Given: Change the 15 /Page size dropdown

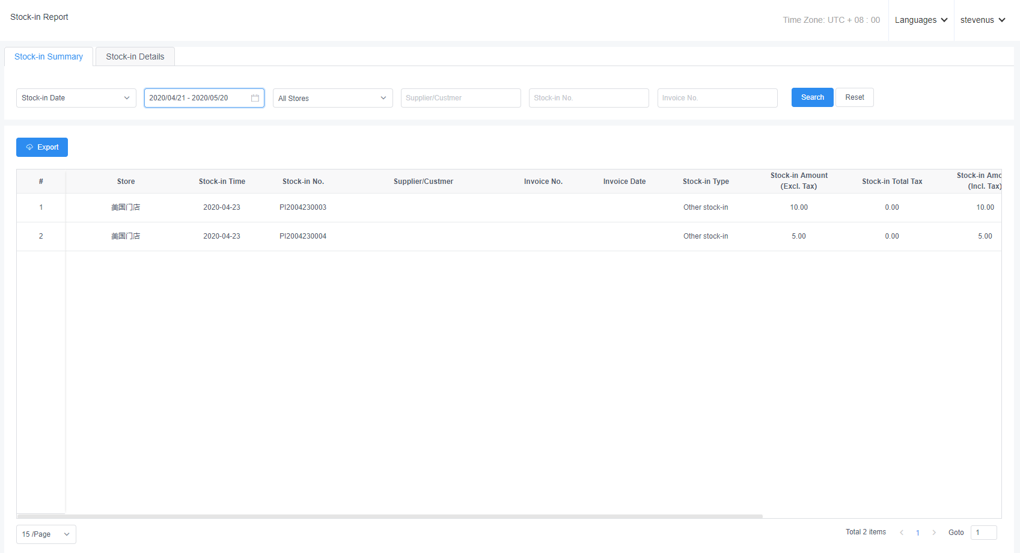Looking at the screenshot, I should (x=46, y=534).
